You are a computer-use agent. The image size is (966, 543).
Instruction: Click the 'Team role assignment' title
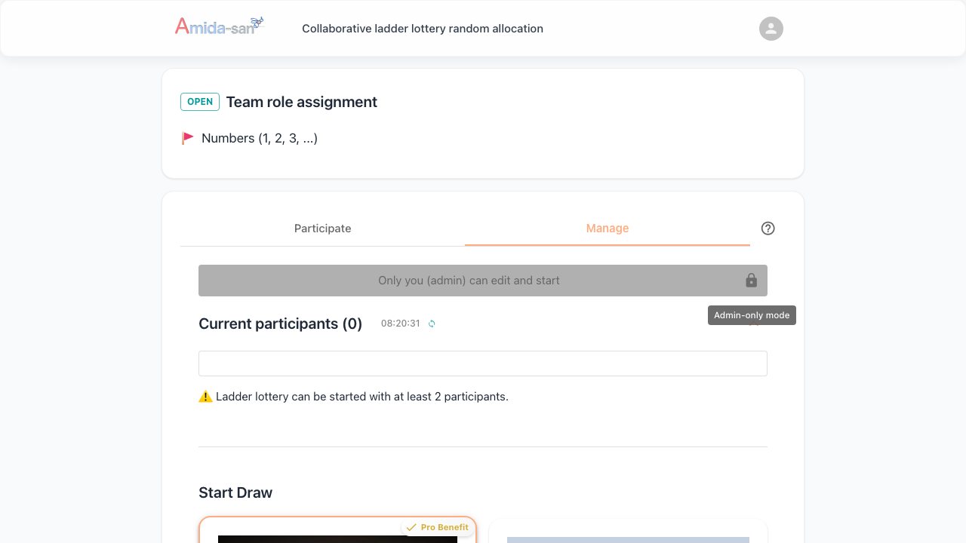pos(302,102)
